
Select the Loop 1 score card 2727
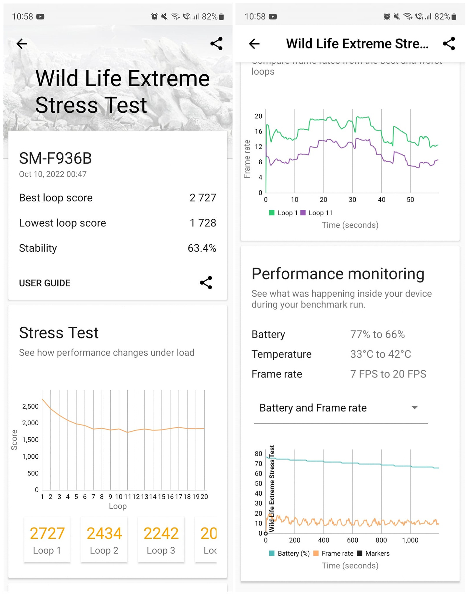pyautogui.click(x=47, y=539)
